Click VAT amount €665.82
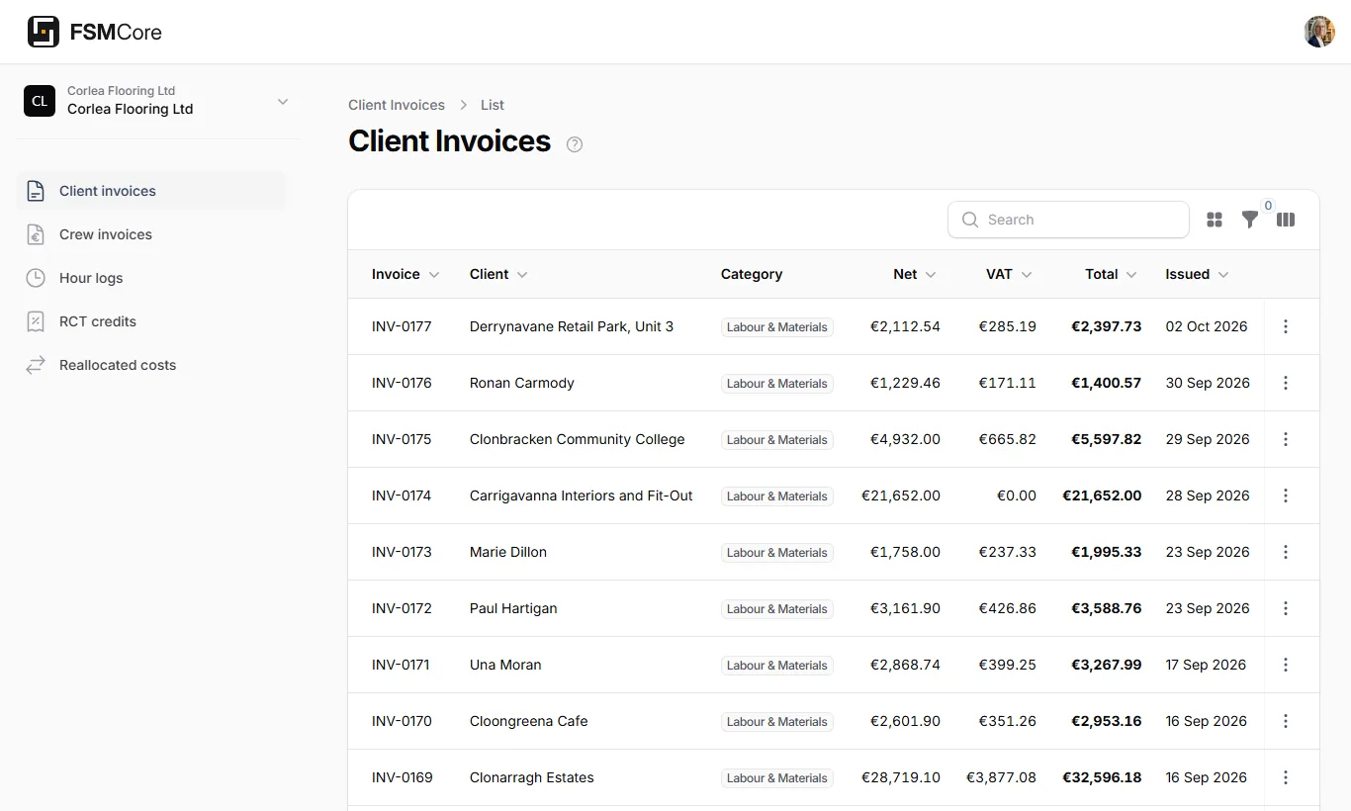1351x811 pixels. point(1008,439)
